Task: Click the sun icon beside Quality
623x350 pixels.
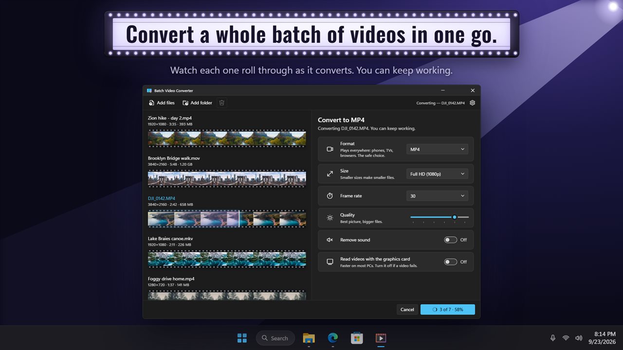Action: (x=330, y=218)
